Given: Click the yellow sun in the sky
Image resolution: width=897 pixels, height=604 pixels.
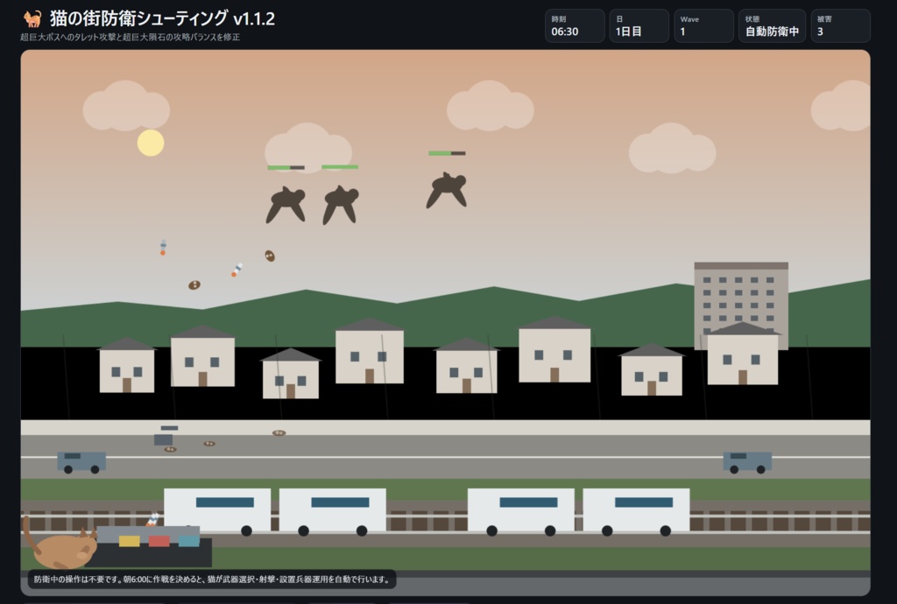Looking at the screenshot, I should tap(151, 143).
